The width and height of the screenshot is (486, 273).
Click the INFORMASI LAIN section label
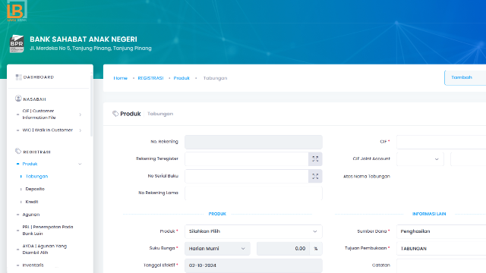pyautogui.click(x=429, y=214)
